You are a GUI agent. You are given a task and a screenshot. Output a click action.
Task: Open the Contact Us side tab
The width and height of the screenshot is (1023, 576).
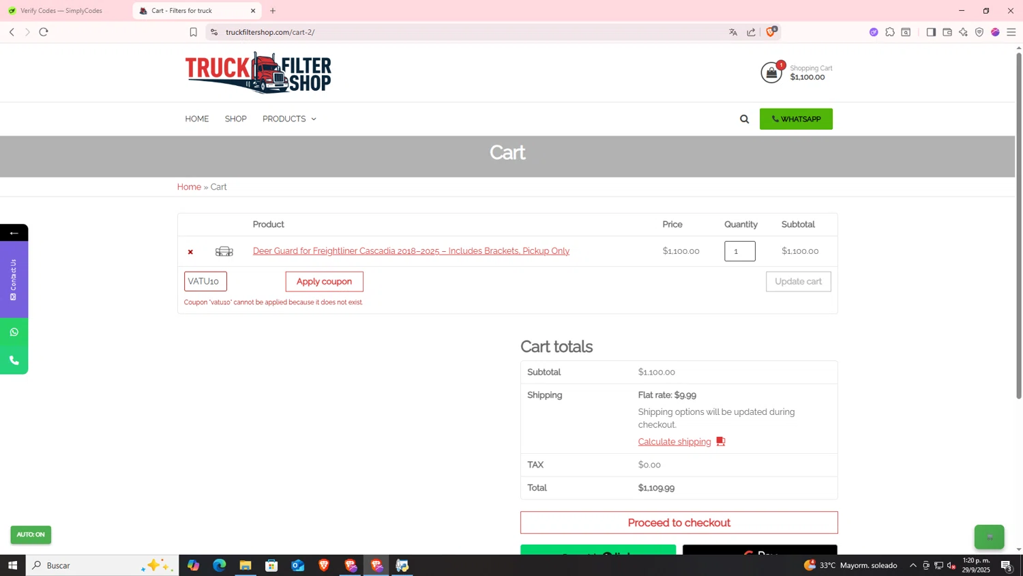coord(14,280)
